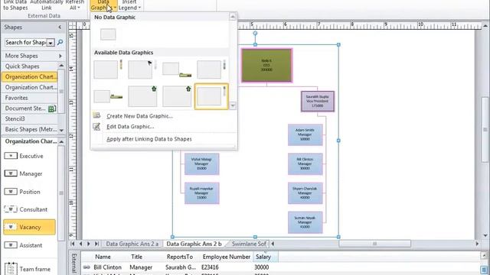The height and width of the screenshot is (275, 490).
Task: Toggle Apply after Linking Data to Shapes
Action: pyautogui.click(x=149, y=139)
